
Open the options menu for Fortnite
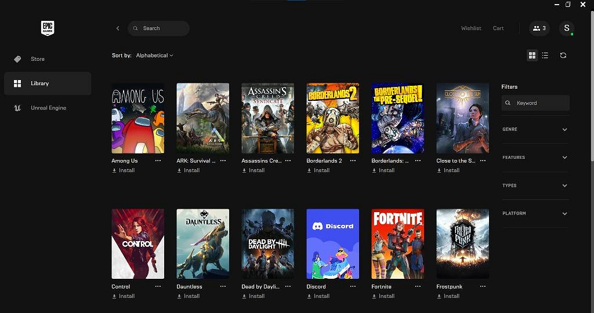[418, 287]
